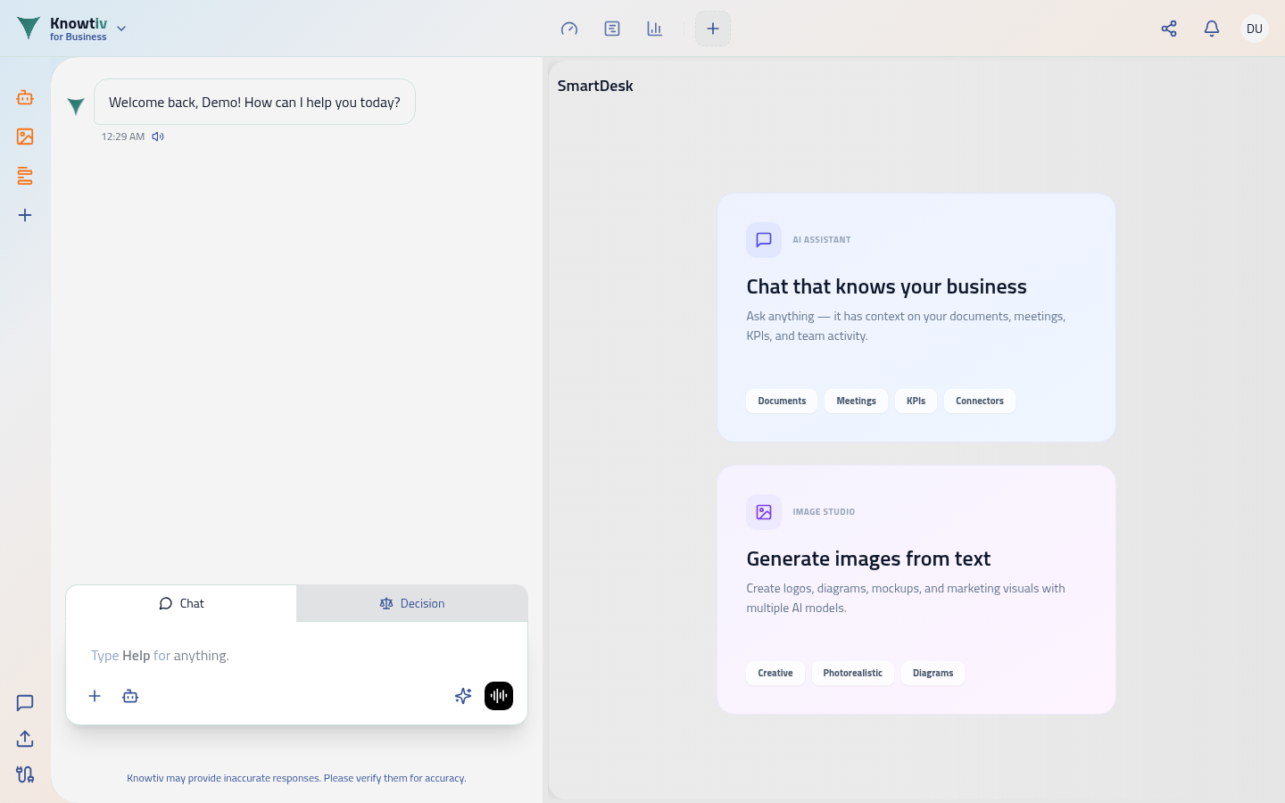Click the orange list icon in sidebar
The image size is (1285, 803).
(25, 176)
